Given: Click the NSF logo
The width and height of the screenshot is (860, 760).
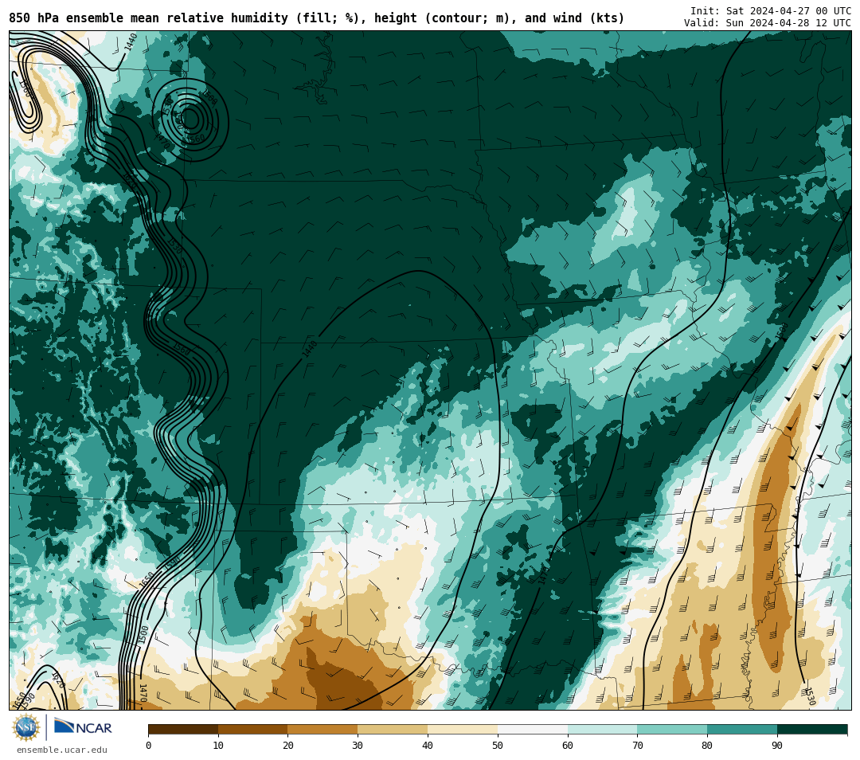Looking at the screenshot, I should tap(26, 727).
